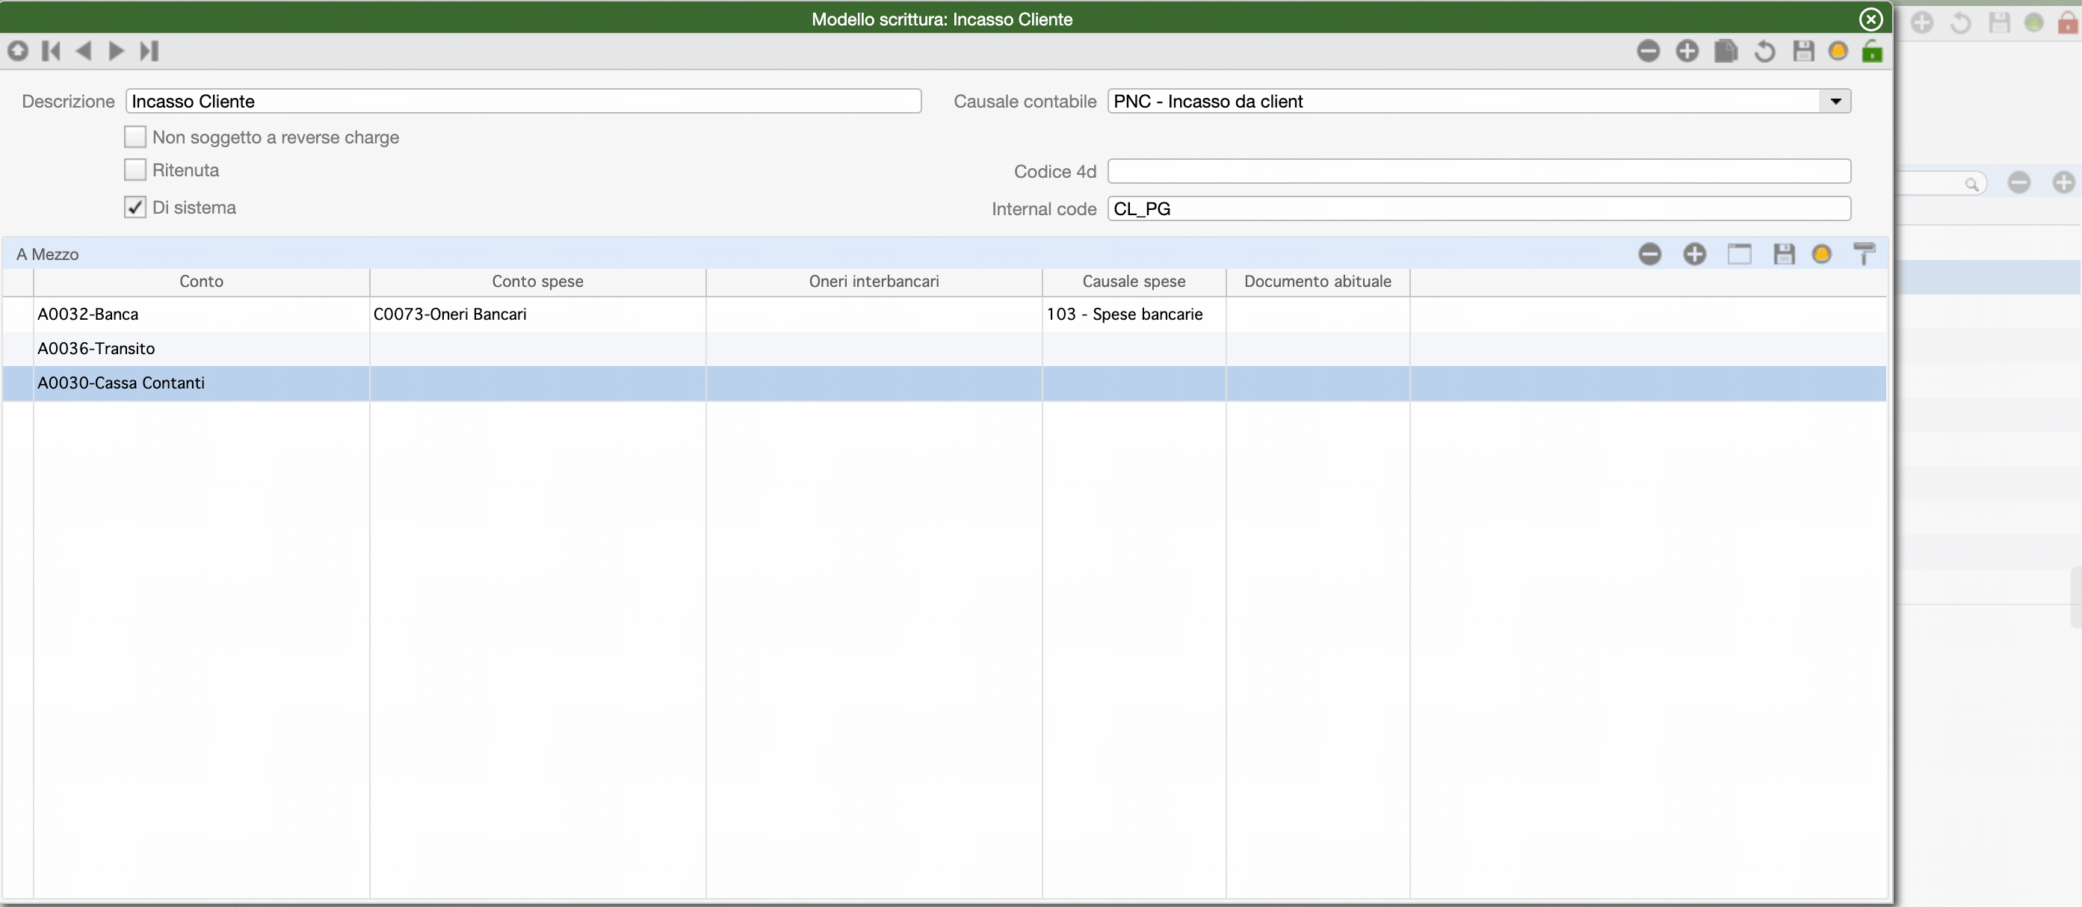Click the Documento abituale column header
The image size is (2082, 907).
click(1318, 282)
